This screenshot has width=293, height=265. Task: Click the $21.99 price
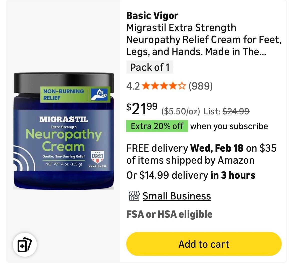tap(142, 109)
